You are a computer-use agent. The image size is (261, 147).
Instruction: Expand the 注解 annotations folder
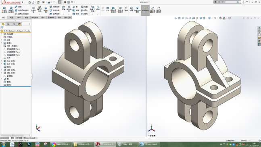pyautogui.click(x=2, y=40)
